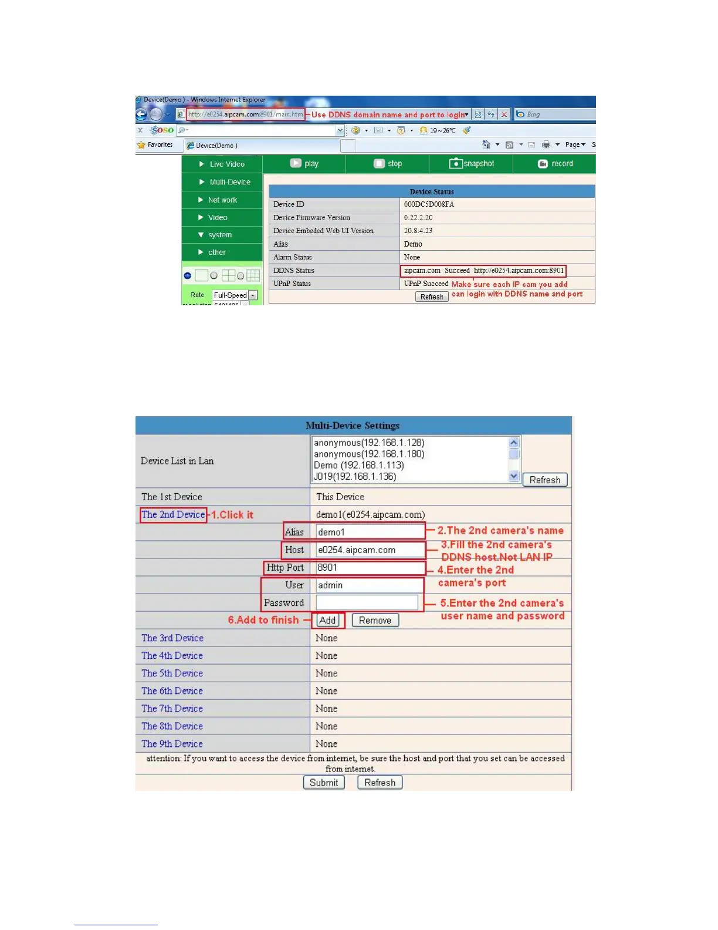Open The 5th Device link
The image size is (718, 930).
[172, 673]
